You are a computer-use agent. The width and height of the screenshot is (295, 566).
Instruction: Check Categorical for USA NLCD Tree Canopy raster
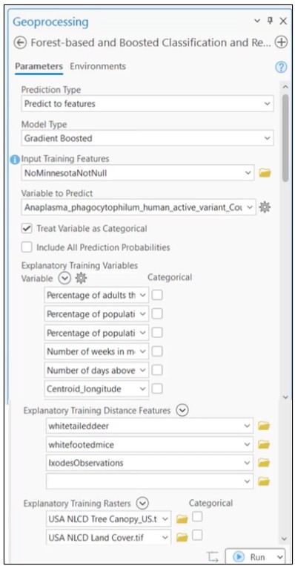197,518
